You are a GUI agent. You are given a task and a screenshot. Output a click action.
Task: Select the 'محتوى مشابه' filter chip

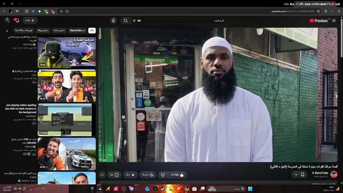(x=59, y=30)
